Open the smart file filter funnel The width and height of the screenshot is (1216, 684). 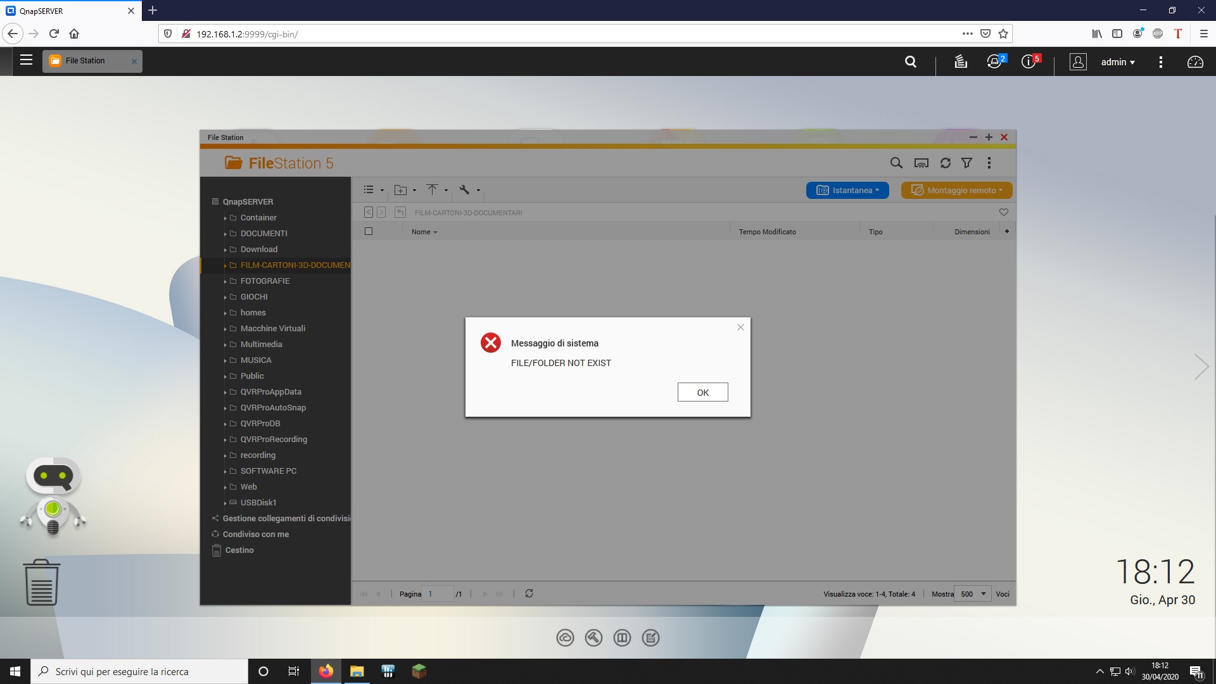966,163
